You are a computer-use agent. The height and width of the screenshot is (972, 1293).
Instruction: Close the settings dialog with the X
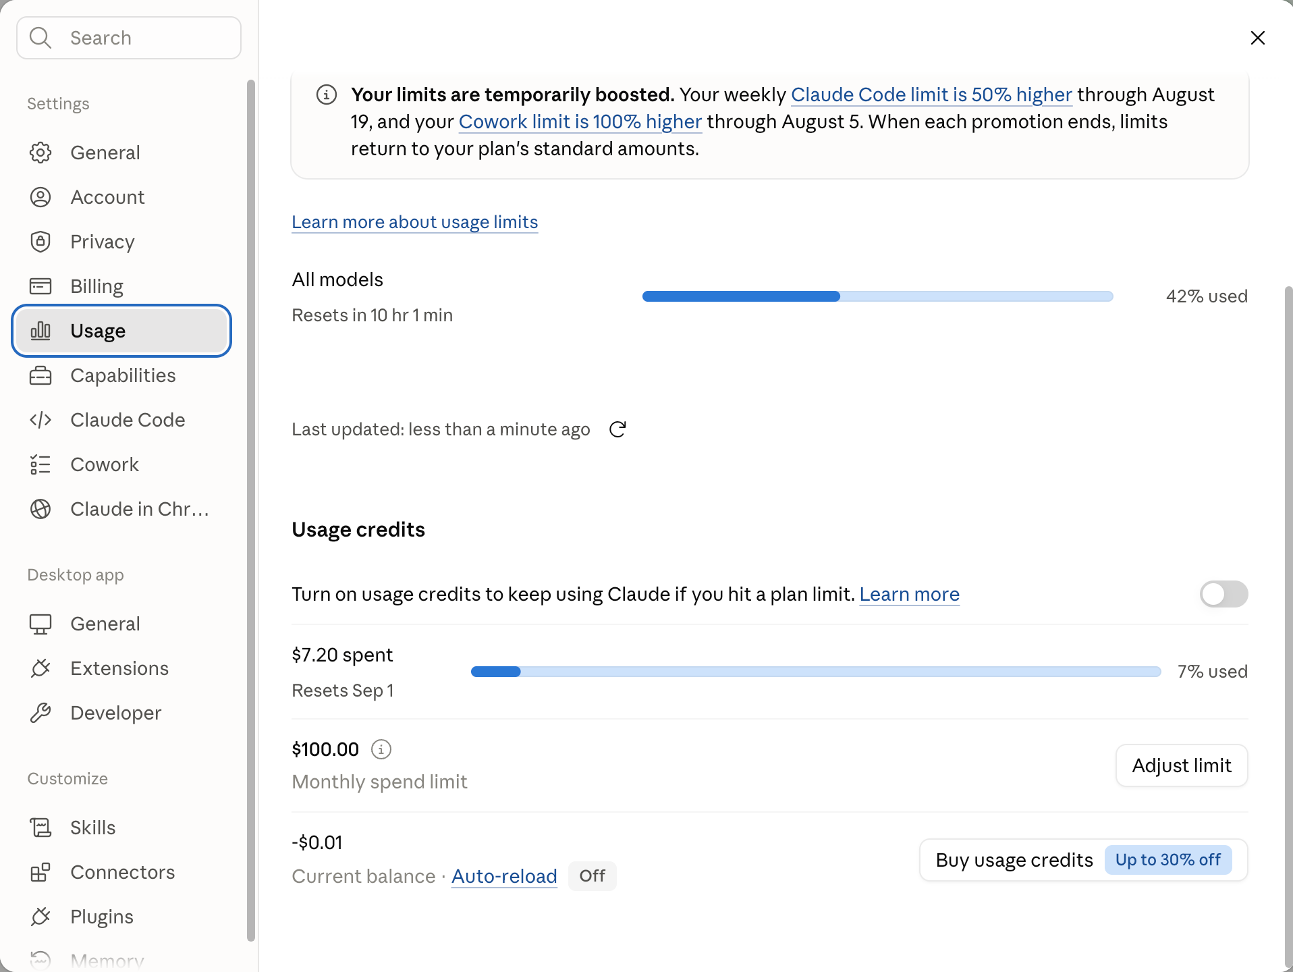1257,38
